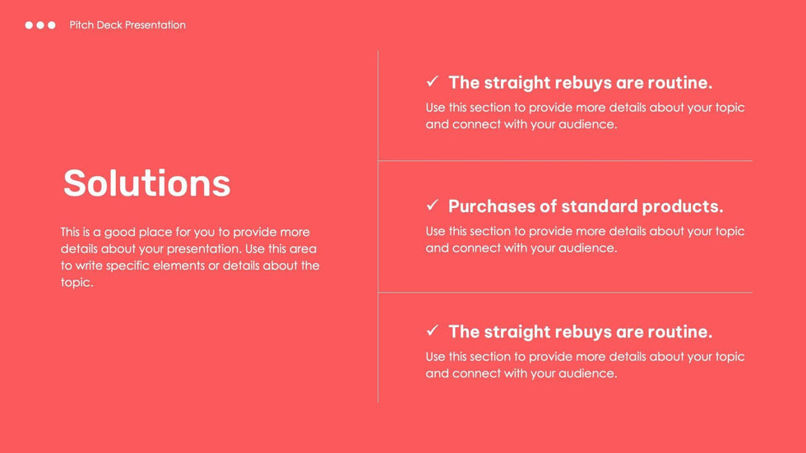Select the Pitch Deck Presentation header text
This screenshot has width=806, height=453.
coord(127,25)
